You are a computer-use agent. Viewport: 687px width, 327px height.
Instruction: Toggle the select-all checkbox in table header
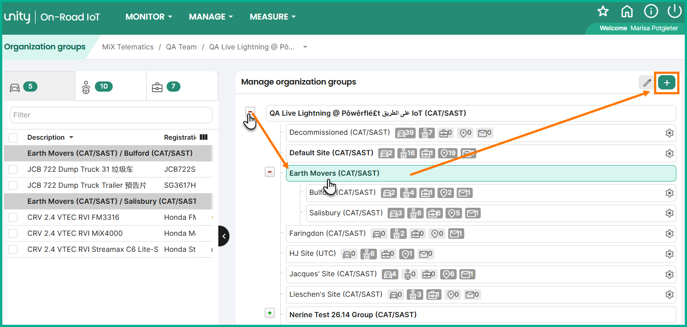tap(13, 137)
